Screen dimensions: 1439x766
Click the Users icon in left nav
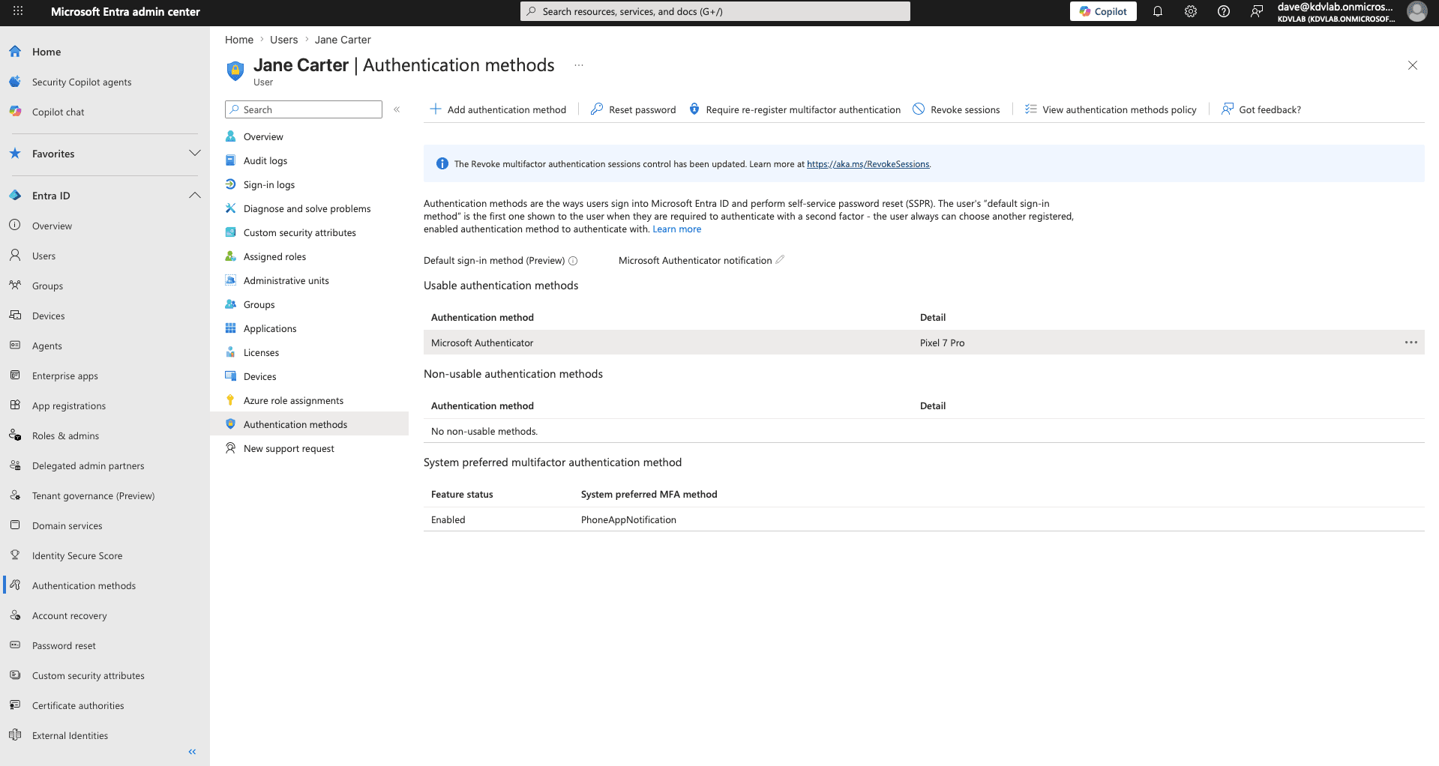point(15,256)
